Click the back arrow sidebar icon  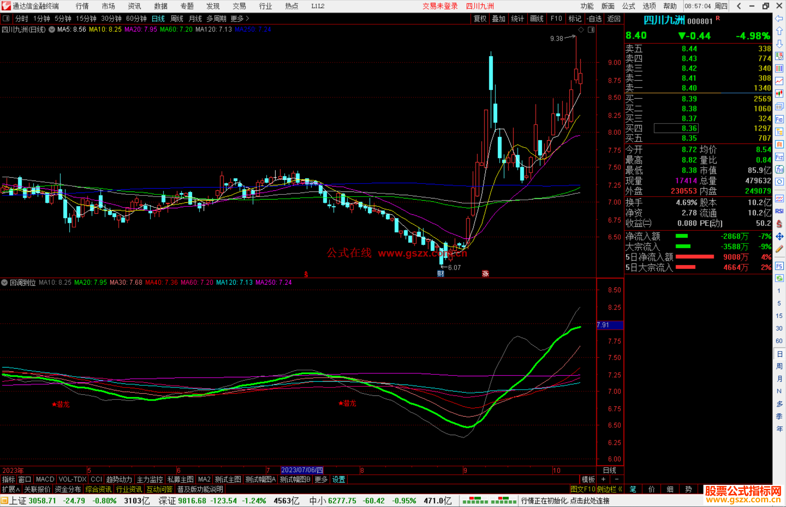779,19
